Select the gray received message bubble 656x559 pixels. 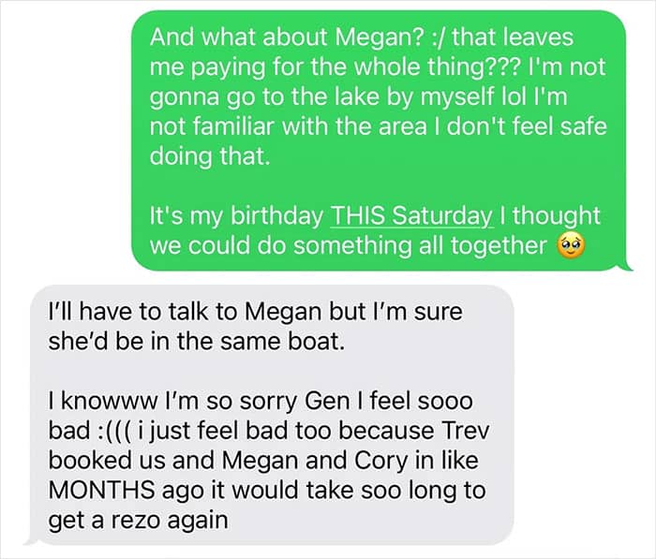coord(272,412)
